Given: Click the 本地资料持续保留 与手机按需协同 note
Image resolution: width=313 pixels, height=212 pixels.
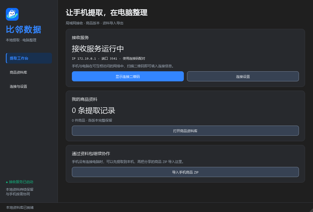Looking at the screenshot, I should click(20, 192).
